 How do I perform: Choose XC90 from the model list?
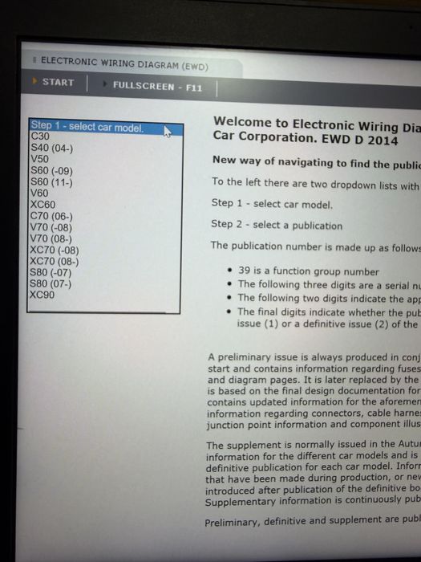pos(104,295)
